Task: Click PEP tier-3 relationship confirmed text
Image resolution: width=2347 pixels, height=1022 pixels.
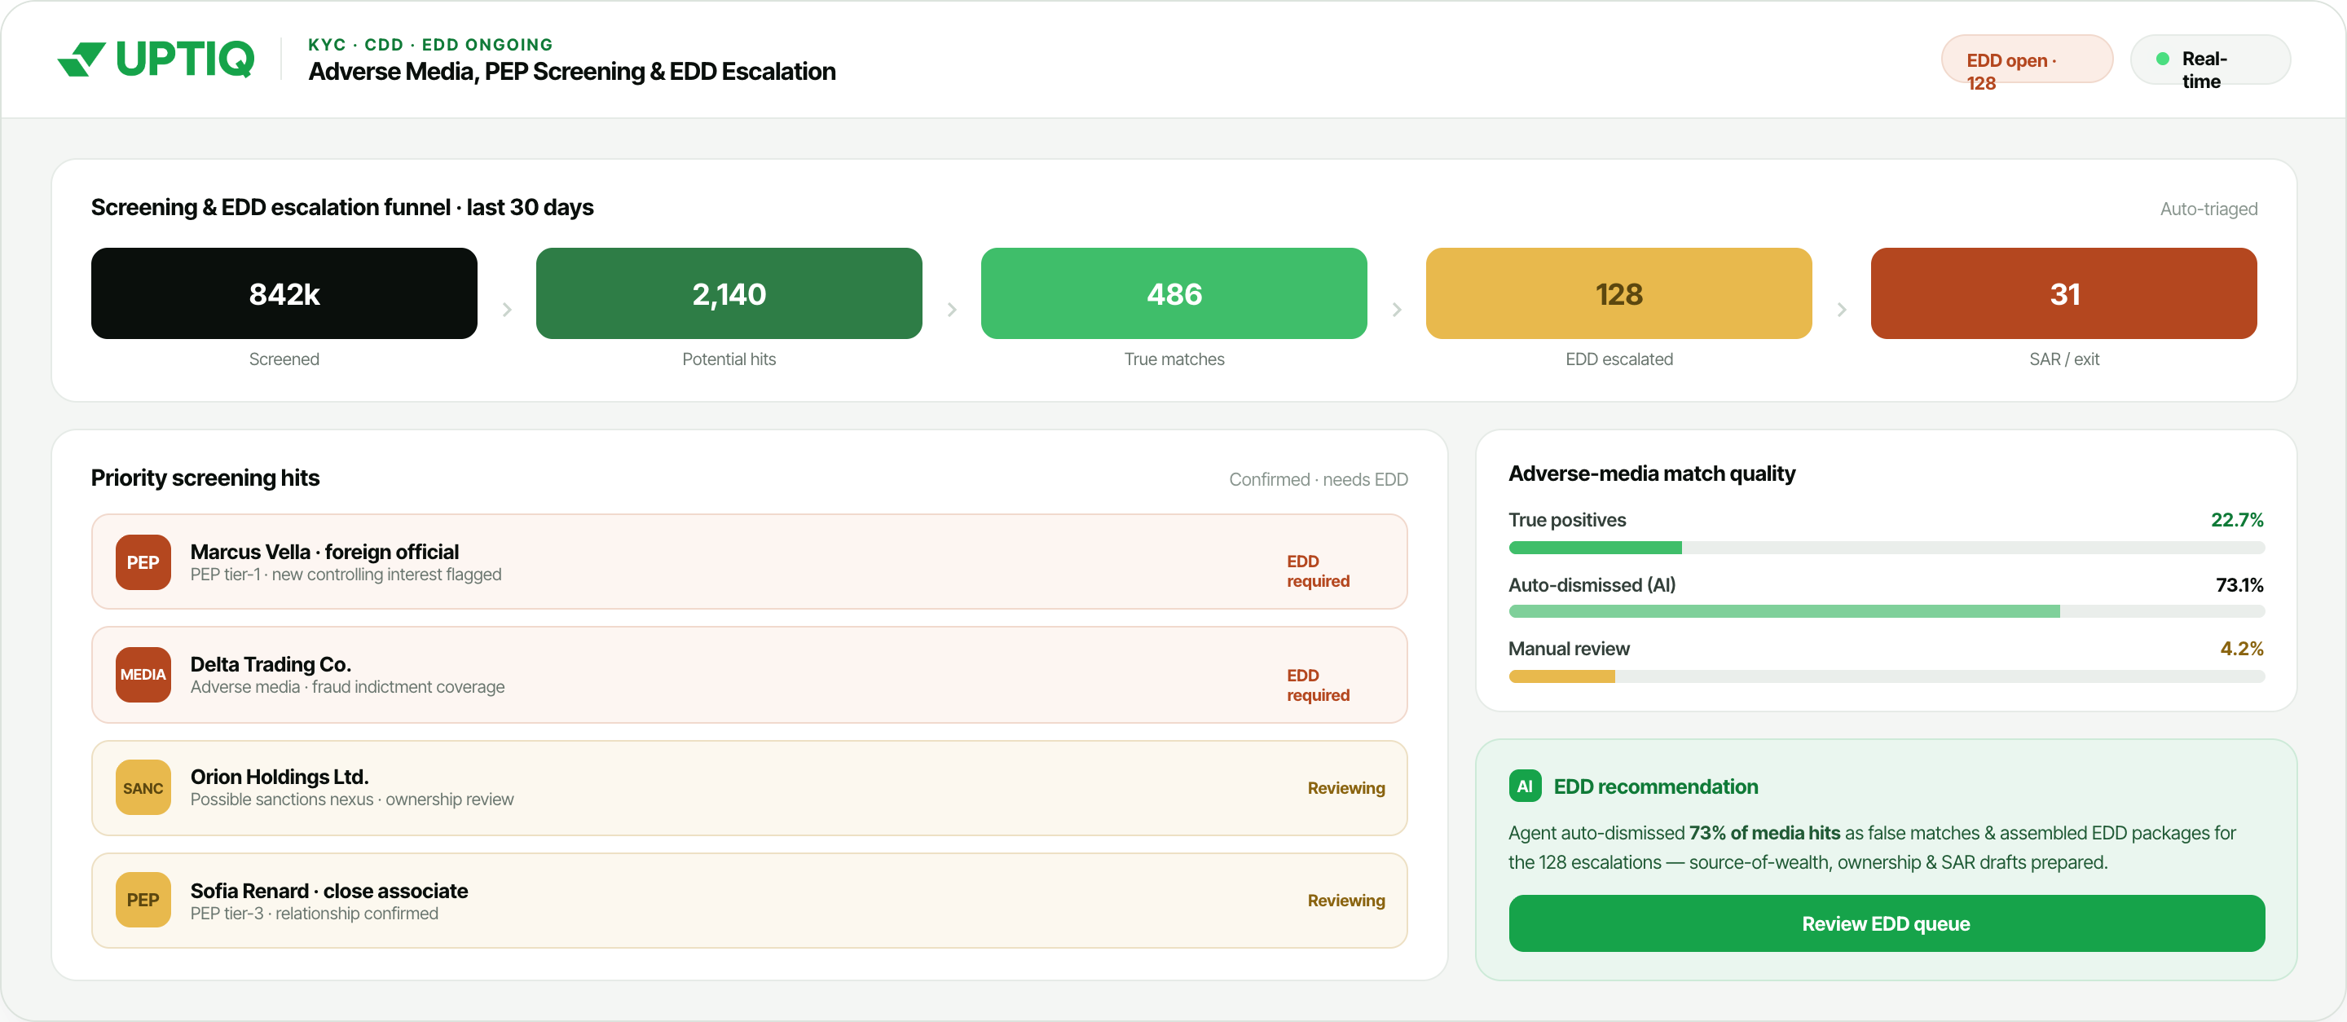Action: coord(315,913)
